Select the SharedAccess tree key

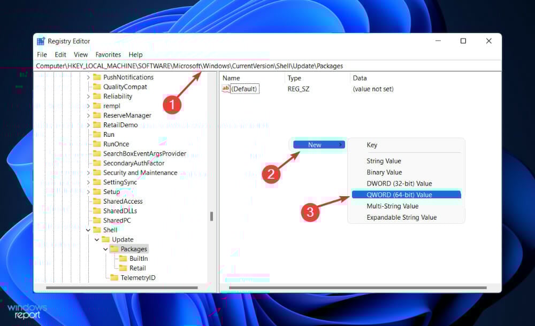coord(123,201)
